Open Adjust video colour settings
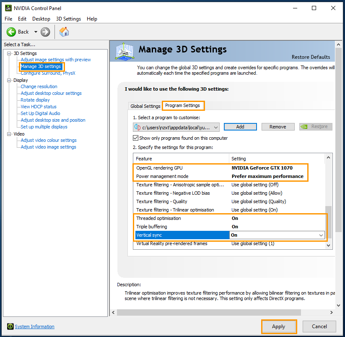Viewport: 345px width, 337px height. pyautogui.click(x=49, y=140)
